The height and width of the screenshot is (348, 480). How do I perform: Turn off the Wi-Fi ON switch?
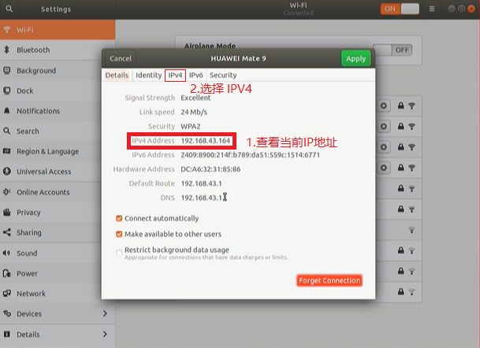pos(400,9)
